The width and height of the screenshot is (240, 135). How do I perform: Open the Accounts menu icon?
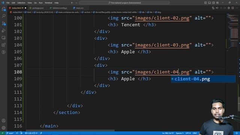coord(3,121)
